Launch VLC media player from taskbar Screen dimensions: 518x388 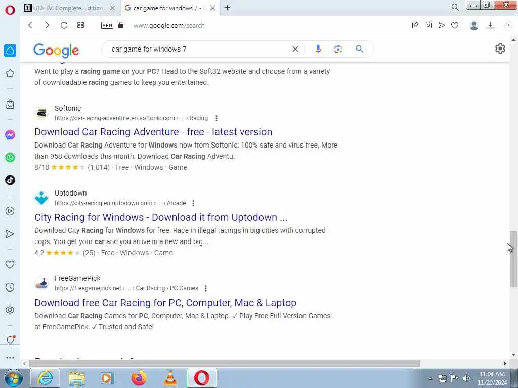(170, 378)
